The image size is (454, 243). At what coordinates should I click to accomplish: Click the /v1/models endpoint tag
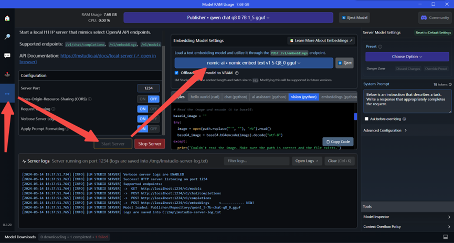(x=151, y=45)
